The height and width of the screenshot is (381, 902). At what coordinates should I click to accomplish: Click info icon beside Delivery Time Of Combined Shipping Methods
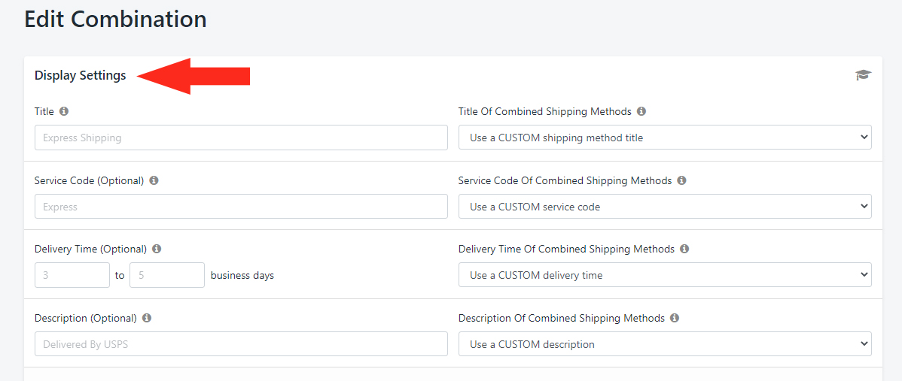684,249
